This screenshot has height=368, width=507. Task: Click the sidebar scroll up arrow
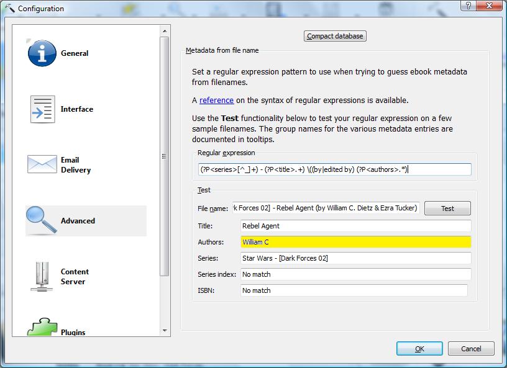click(165, 31)
